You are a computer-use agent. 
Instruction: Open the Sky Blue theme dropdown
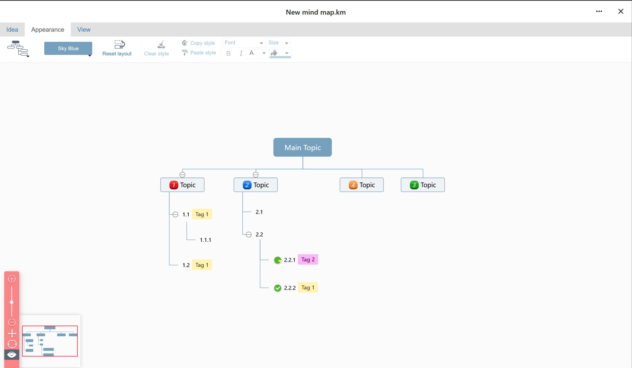coord(68,48)
